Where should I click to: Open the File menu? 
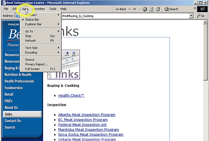tap(6, 9)
